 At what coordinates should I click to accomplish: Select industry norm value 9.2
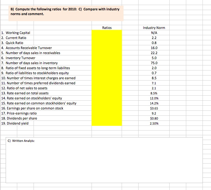pyautogui.click(x=154, y=113)
